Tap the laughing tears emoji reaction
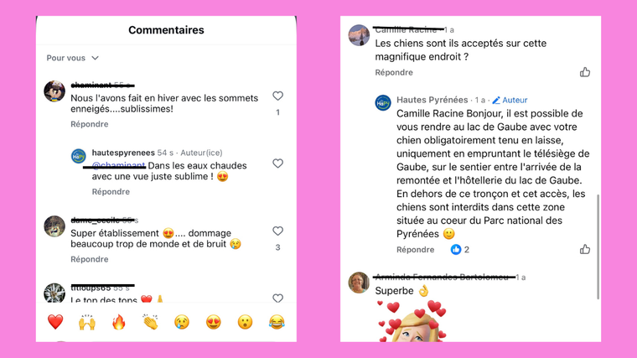The image size is (637, 358). pos(277,322)
